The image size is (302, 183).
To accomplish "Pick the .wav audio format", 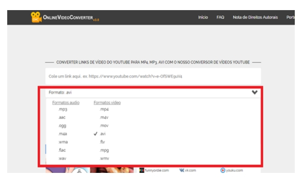I will pyautogui.click(x=62, y=158).
